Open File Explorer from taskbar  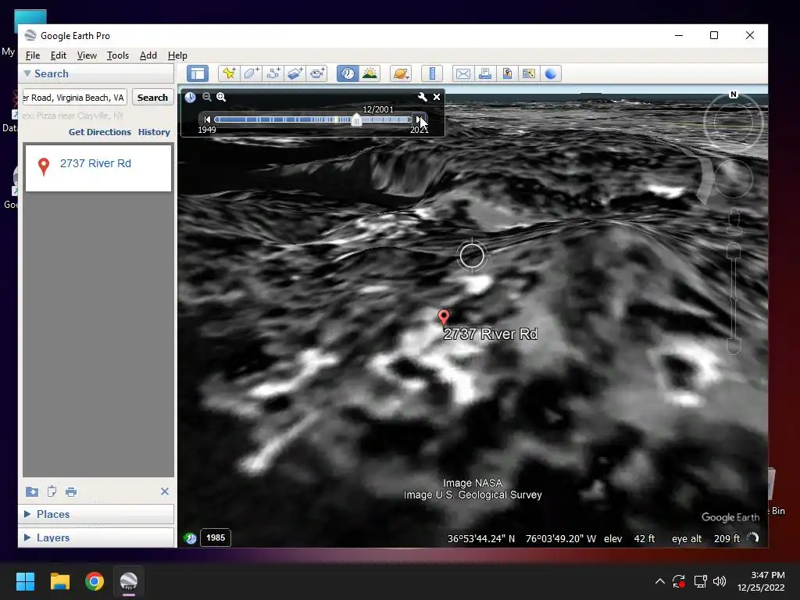[x=59, y=581]
